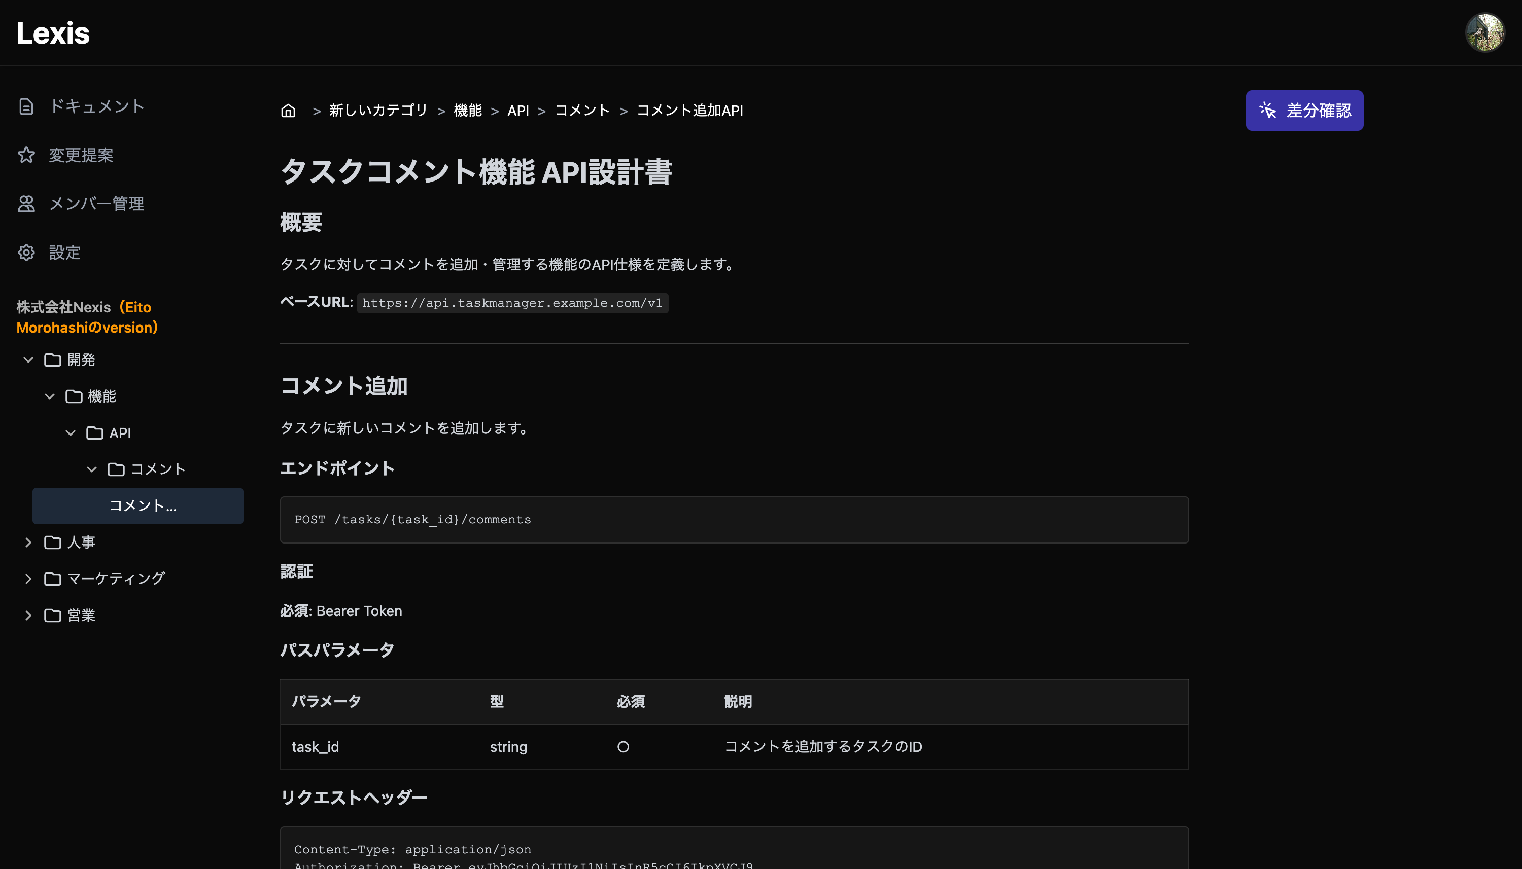The width and height of the screenshot is (1522, 869).
Task: Expand the マーケティング folder
Action: [28, 578]
